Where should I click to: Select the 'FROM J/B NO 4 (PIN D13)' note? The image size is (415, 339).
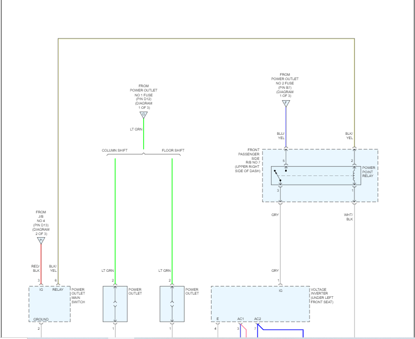41,223
